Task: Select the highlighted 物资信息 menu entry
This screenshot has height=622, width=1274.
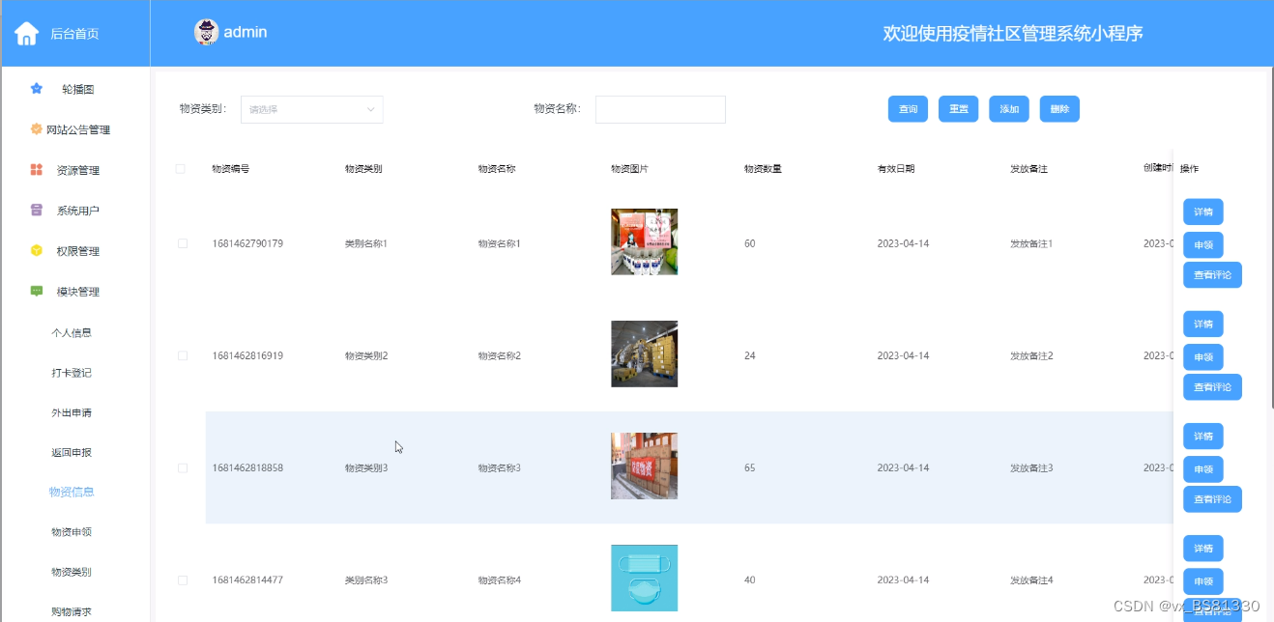Action: [x=72, y=492]
